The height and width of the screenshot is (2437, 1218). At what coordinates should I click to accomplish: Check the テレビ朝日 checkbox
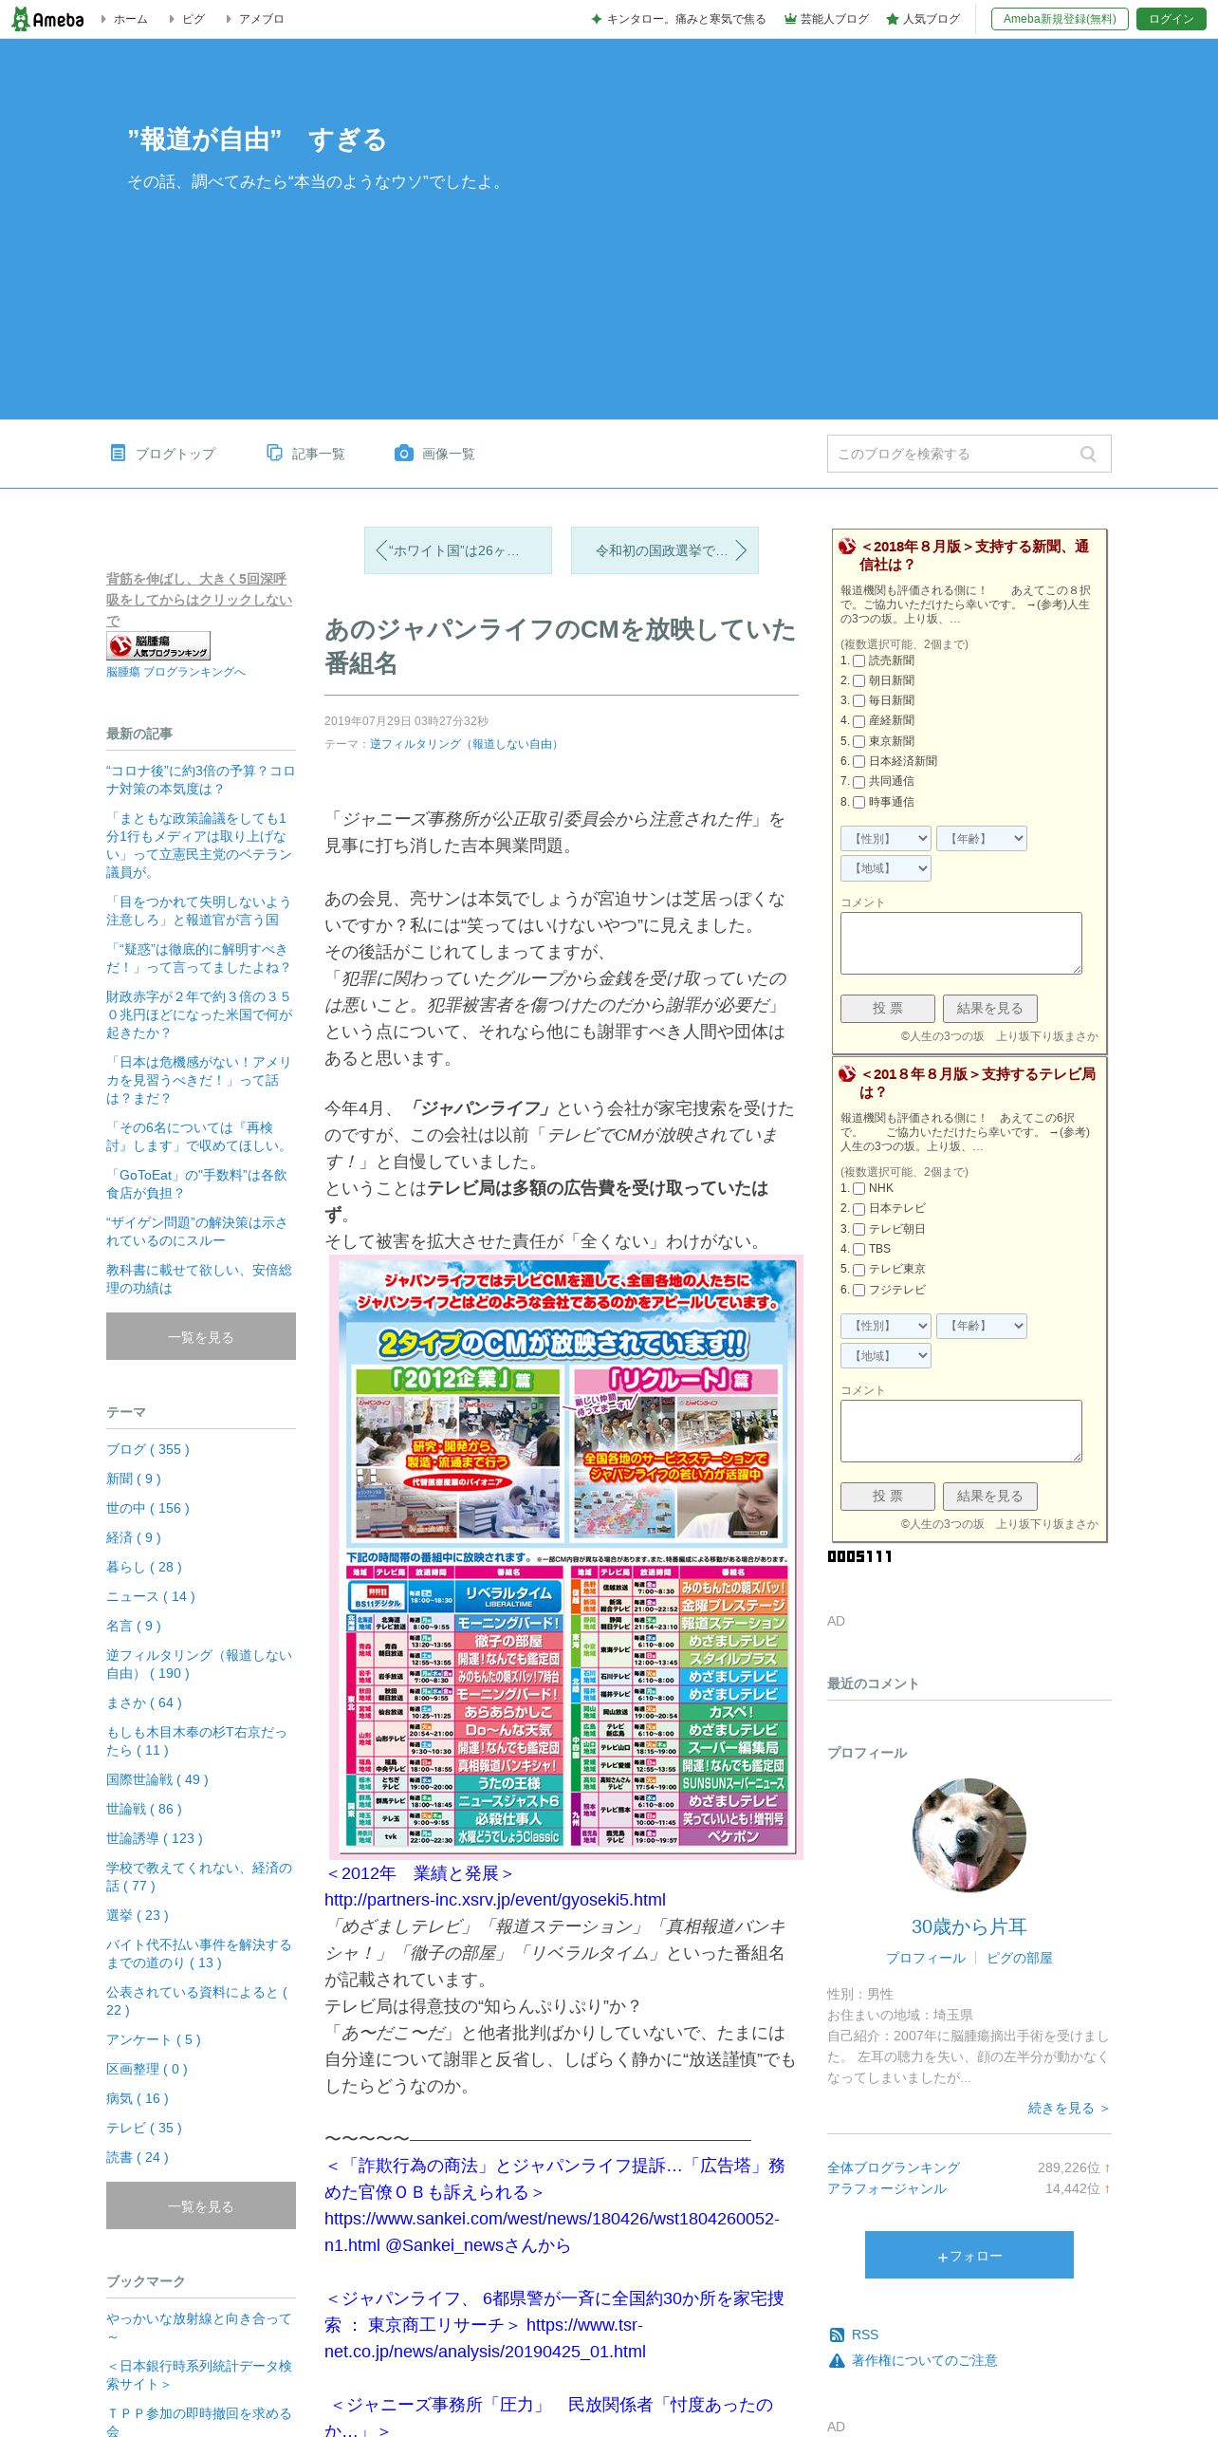[x=858, y=1229]
